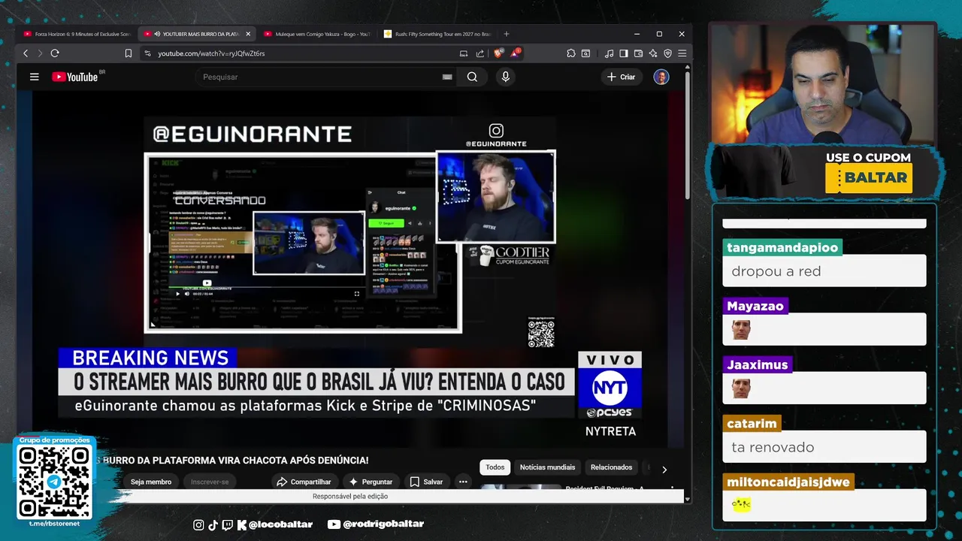The image size is (962, 541).
Task: Click the Criar create button
Action: point(622,77)
